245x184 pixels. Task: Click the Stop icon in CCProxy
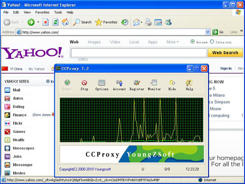pos(84,83)
